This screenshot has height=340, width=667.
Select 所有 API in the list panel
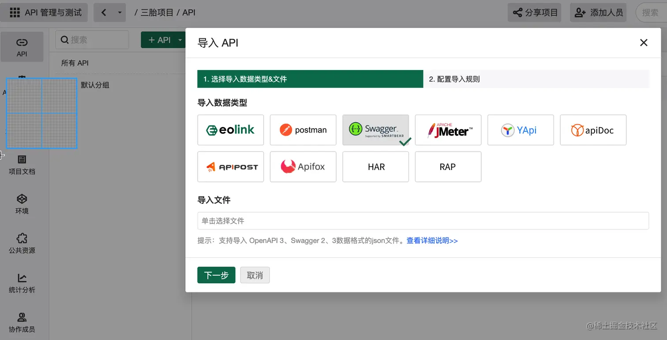point(75,63)
